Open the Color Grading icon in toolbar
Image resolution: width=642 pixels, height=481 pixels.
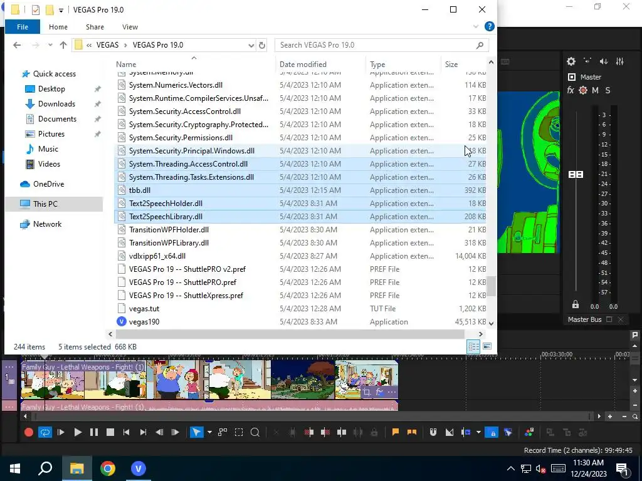click(x=529, y=432)
